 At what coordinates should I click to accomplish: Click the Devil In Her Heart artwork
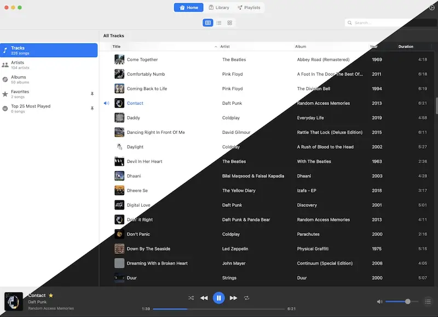coord(119,161)
